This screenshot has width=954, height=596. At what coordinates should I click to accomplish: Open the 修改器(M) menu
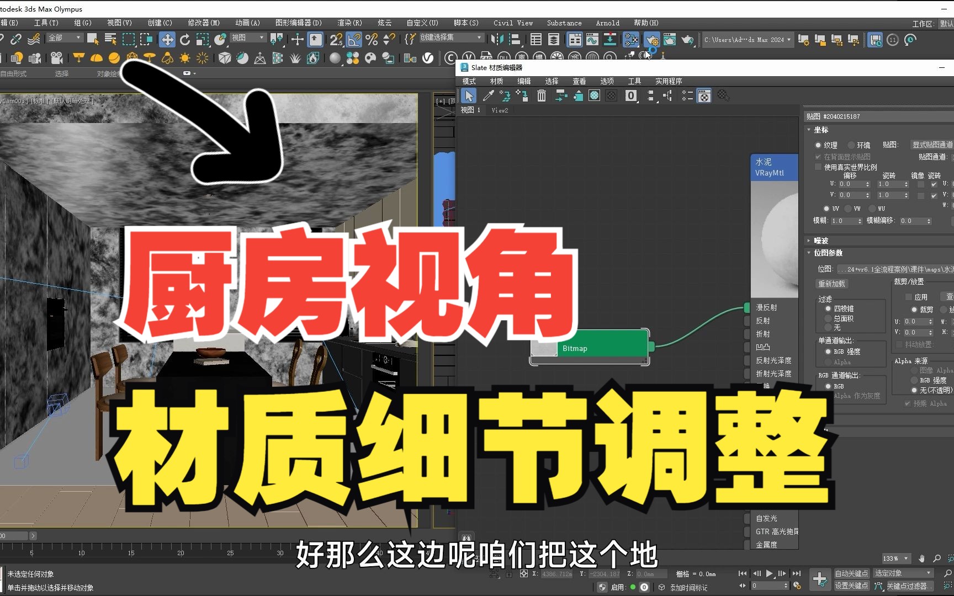[x=204, y=23]
